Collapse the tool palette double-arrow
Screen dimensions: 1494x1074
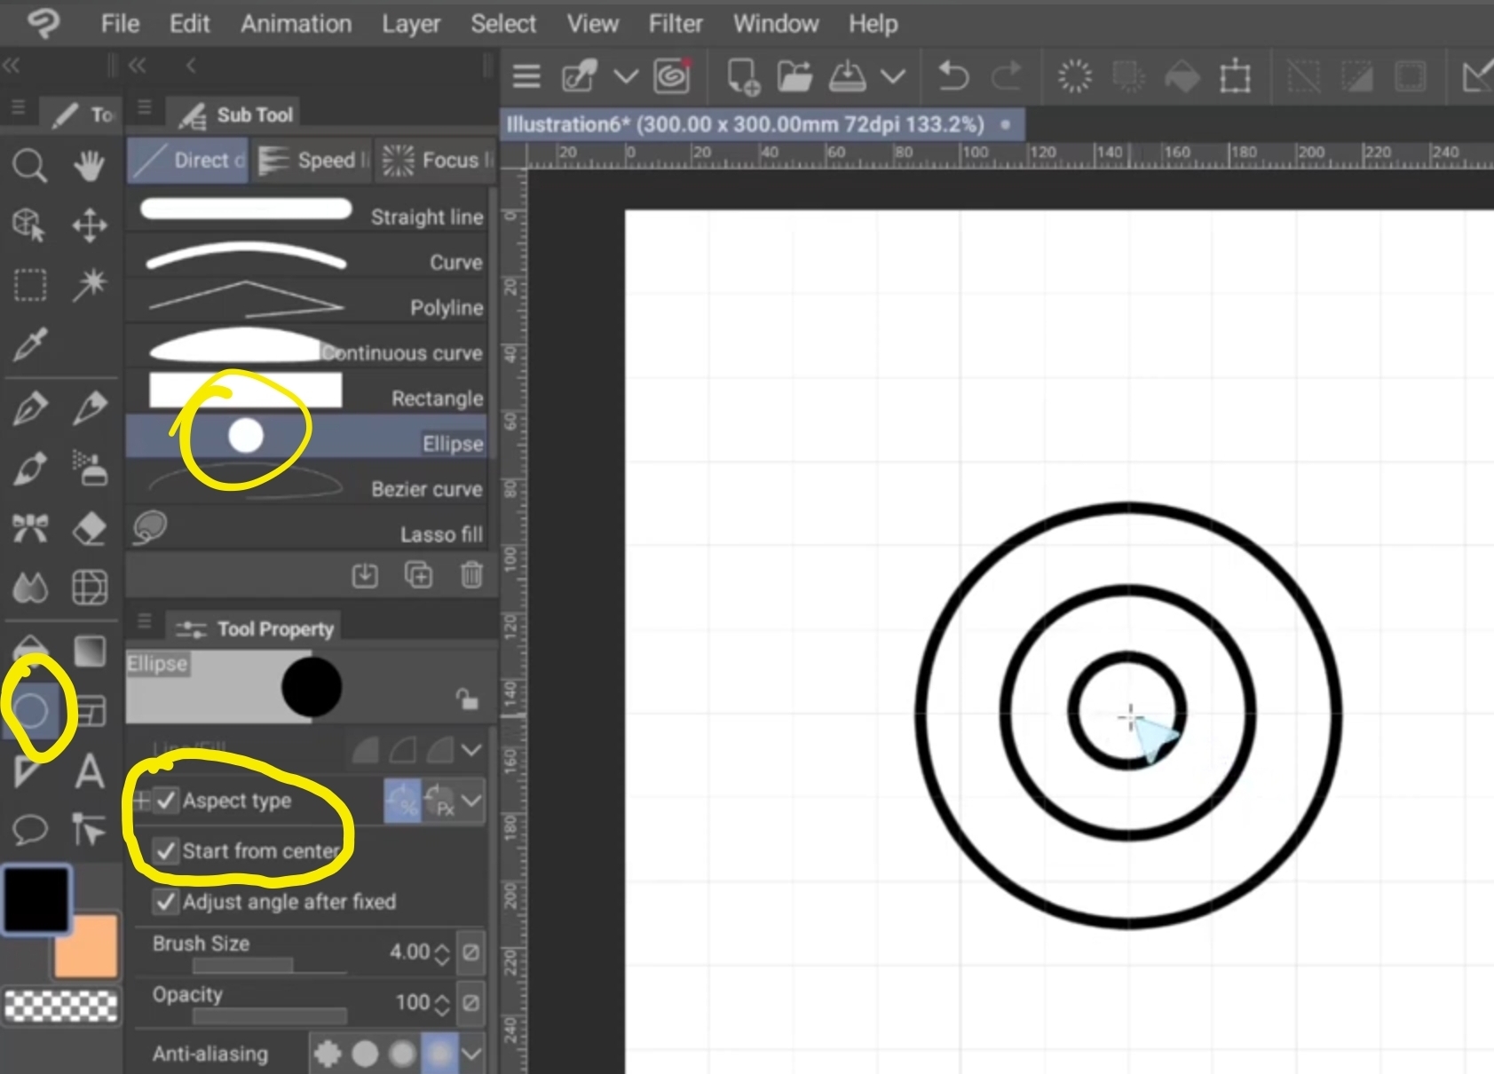[x=11, y=65]
